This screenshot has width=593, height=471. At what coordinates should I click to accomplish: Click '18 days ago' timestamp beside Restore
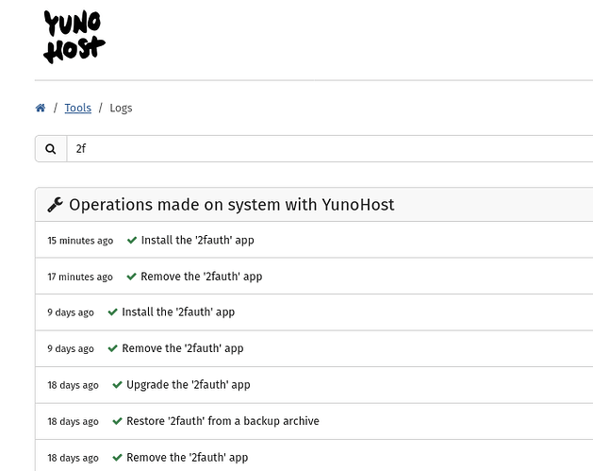point(73,421)
